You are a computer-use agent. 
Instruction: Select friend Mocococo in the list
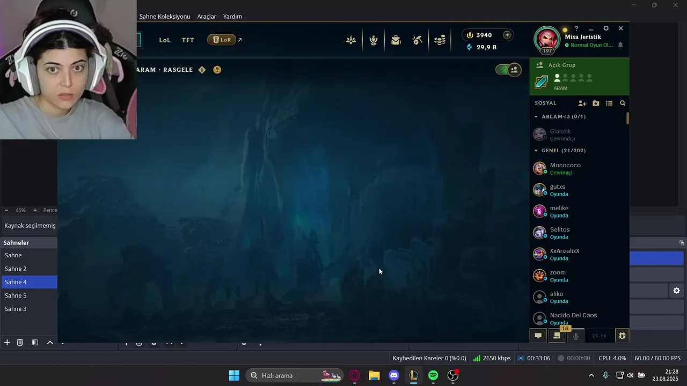pyautogui.click(x=579, y=168)
